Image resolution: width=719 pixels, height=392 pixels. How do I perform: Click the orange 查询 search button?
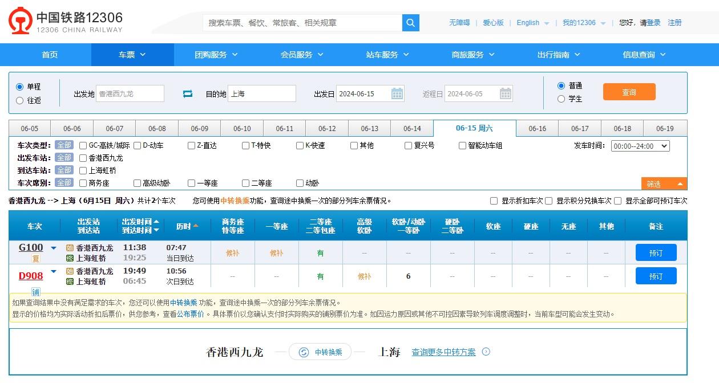pyautogui.click(x=629, y=91)
